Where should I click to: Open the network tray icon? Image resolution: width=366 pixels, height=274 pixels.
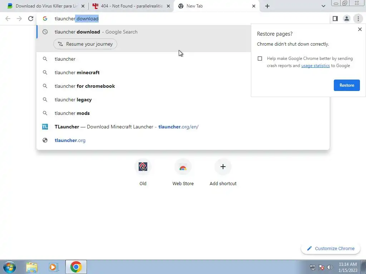click(x=312, y=267)
